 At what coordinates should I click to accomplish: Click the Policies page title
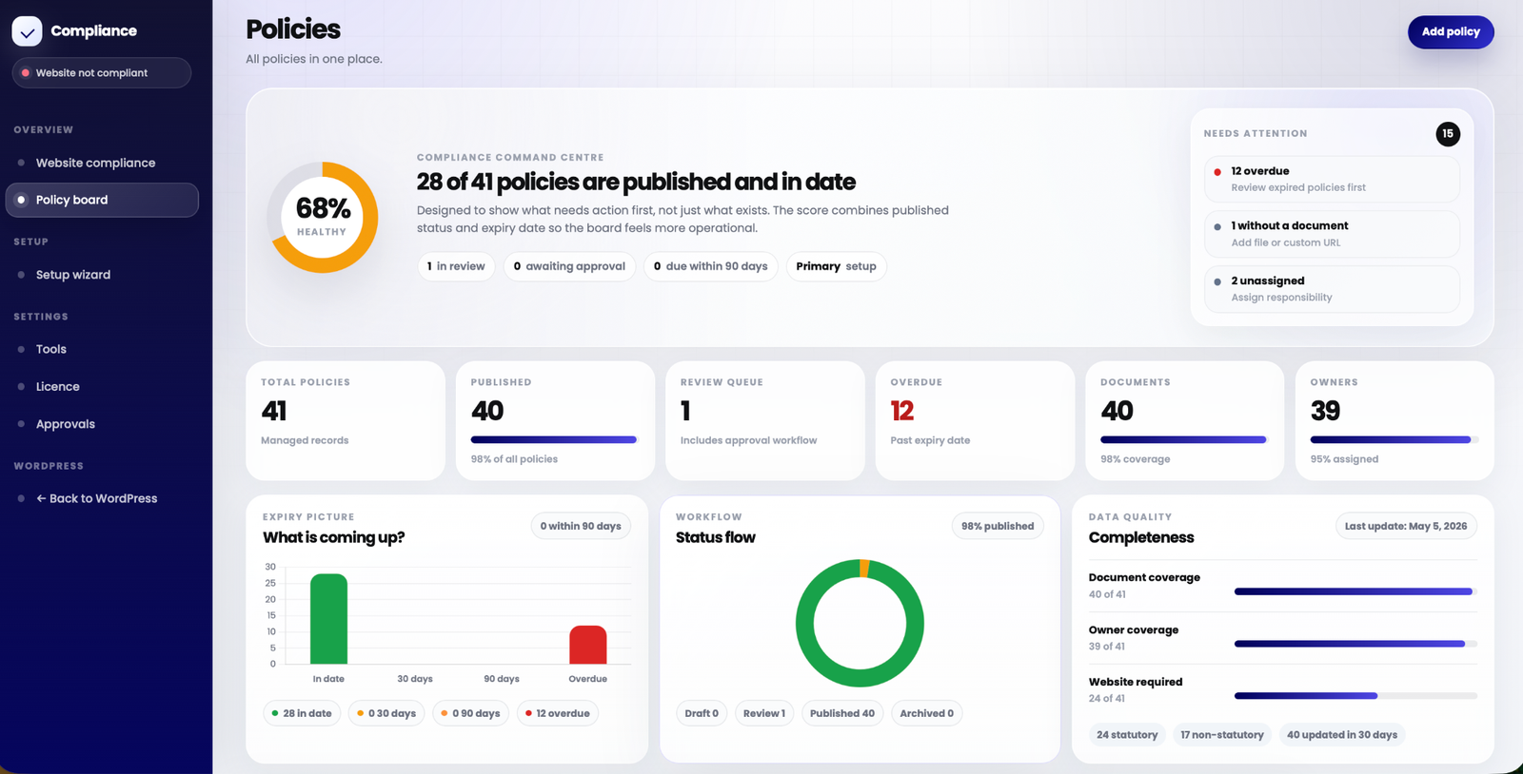(x=293, y=29)
